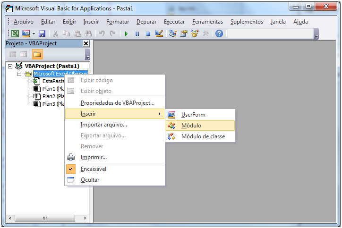Collapse the Microsoft Excel Objetos folder
This screenshot has width=342, height=228.
coord(19,74)
